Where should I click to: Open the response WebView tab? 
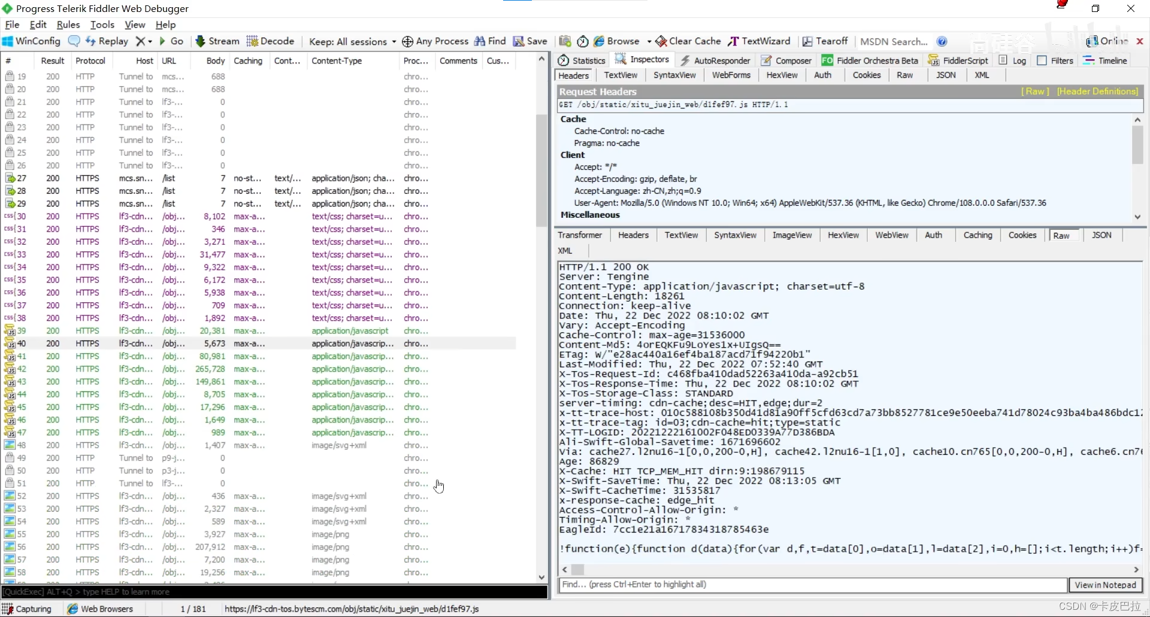coord(891,235)
